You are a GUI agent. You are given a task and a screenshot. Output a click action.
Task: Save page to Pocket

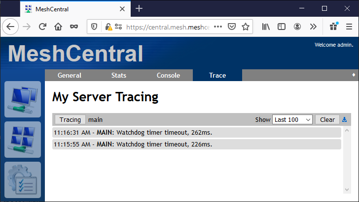[232, 27]
